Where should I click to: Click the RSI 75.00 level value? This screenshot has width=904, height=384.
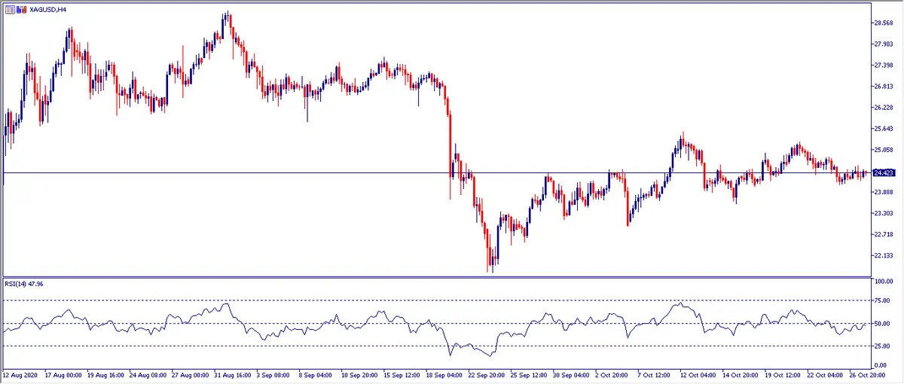pos(883,301)
